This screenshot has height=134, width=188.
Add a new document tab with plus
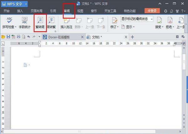pos(132,37)
